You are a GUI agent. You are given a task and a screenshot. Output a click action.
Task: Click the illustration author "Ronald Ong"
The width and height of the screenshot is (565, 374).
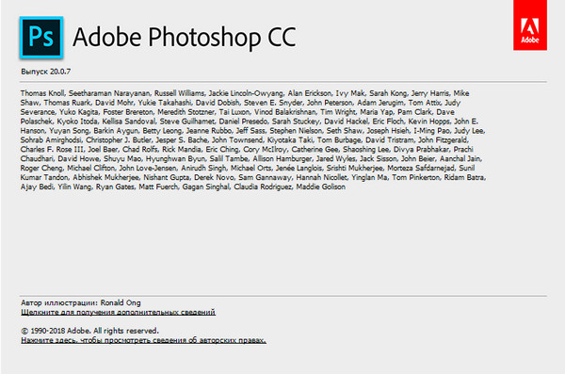coord(121,303)
